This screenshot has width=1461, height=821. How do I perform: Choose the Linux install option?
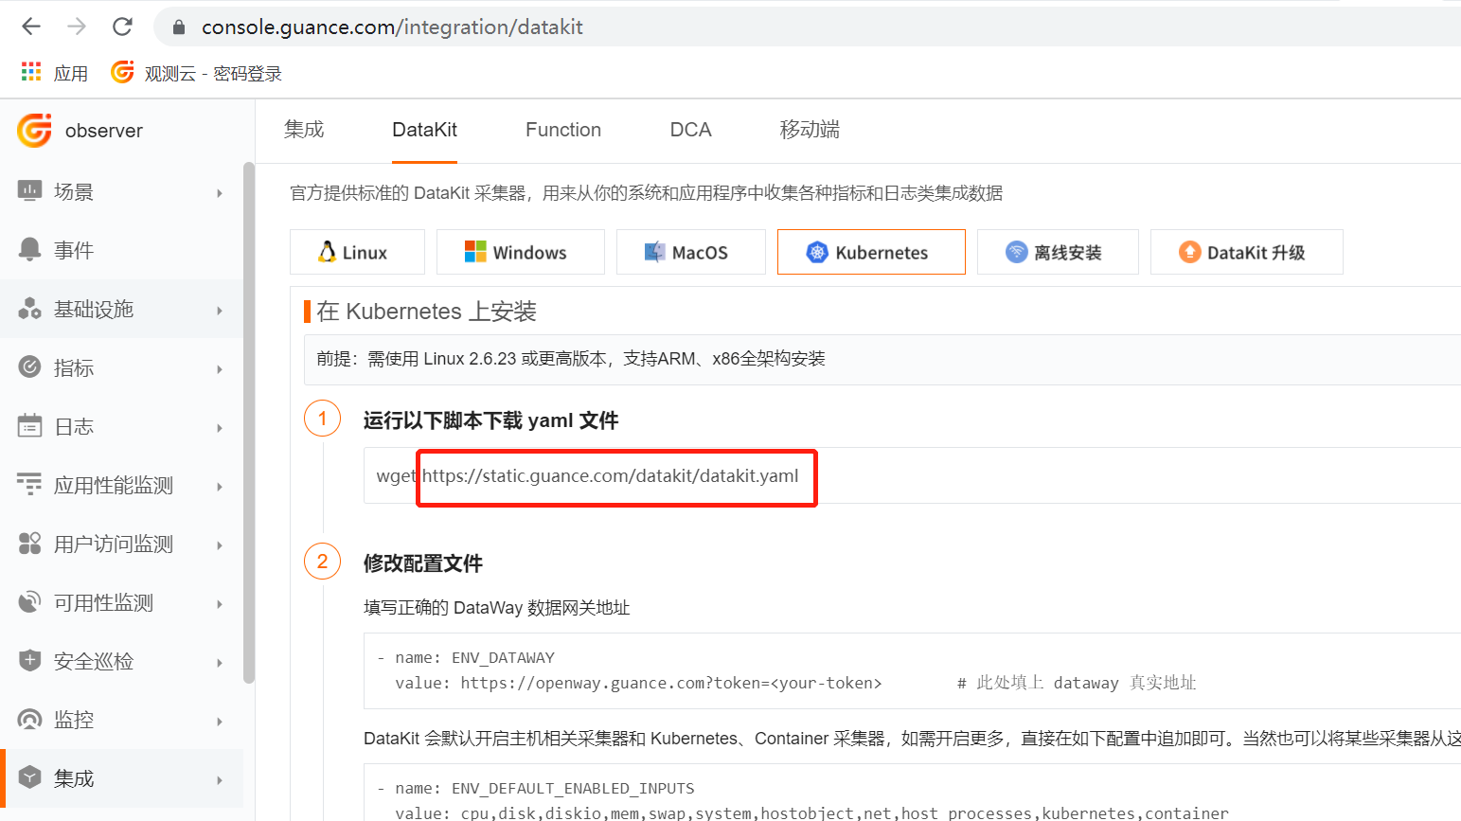click(357, 252)
